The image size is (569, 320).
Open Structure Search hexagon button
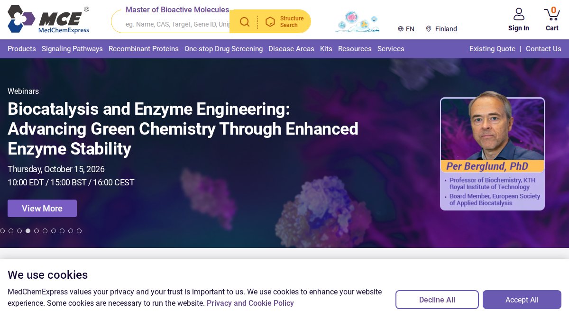click(284, 22)
